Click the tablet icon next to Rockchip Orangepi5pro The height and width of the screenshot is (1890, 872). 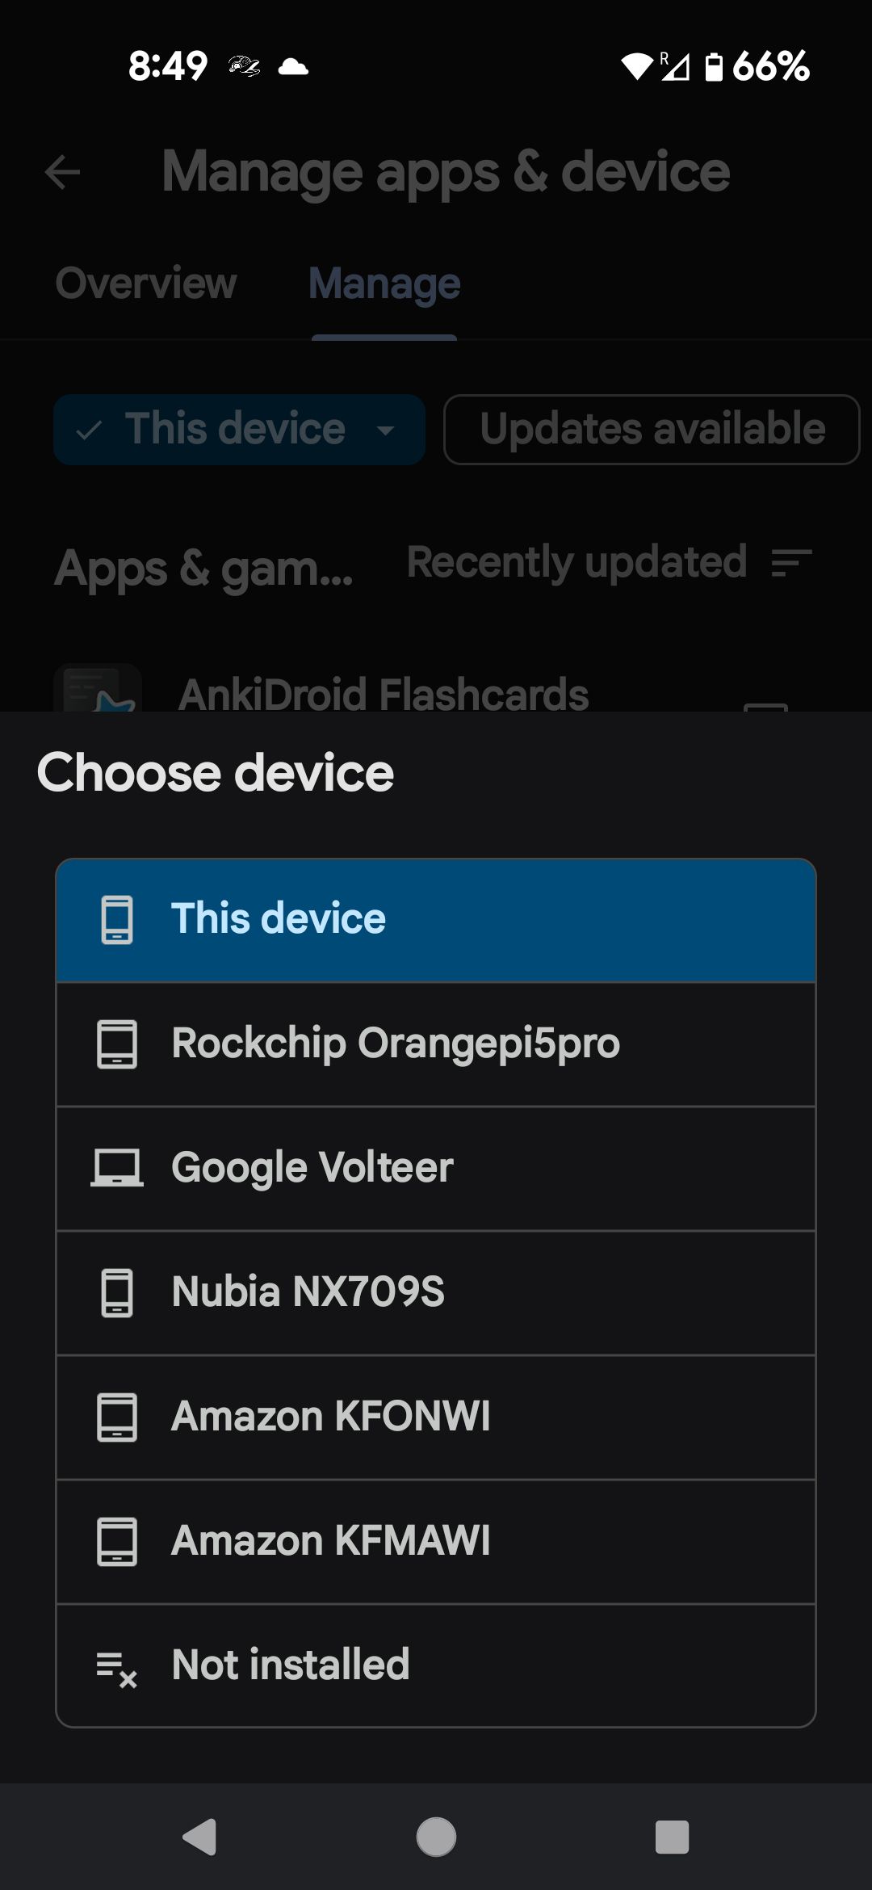pyautogui.click(x=117, y=1043)
